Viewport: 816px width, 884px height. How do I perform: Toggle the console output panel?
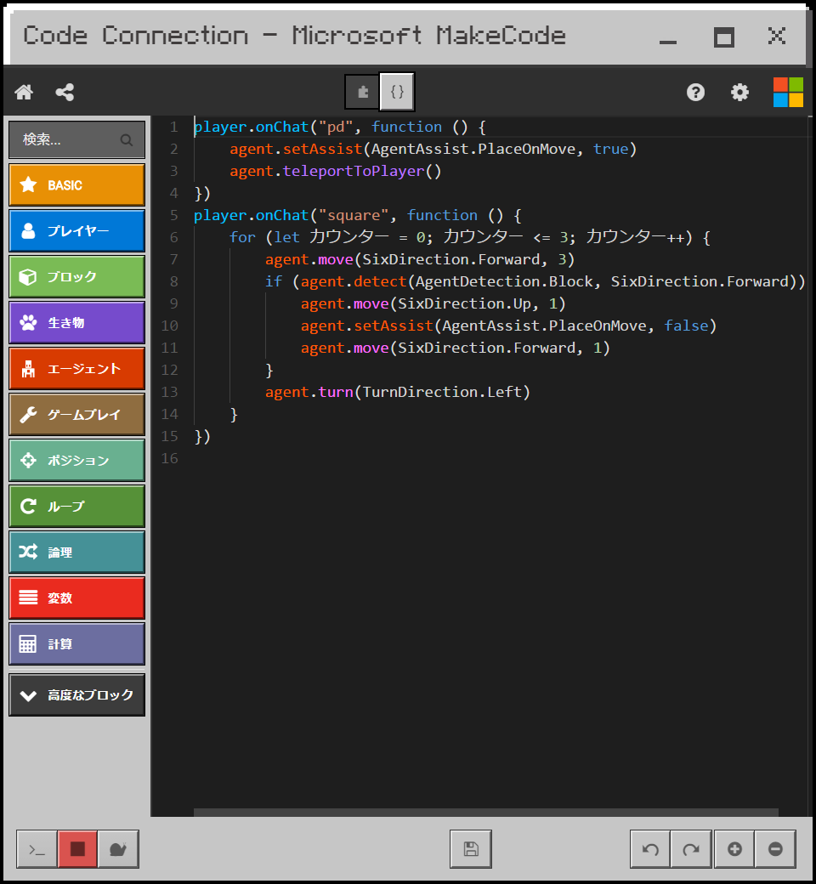36,848
